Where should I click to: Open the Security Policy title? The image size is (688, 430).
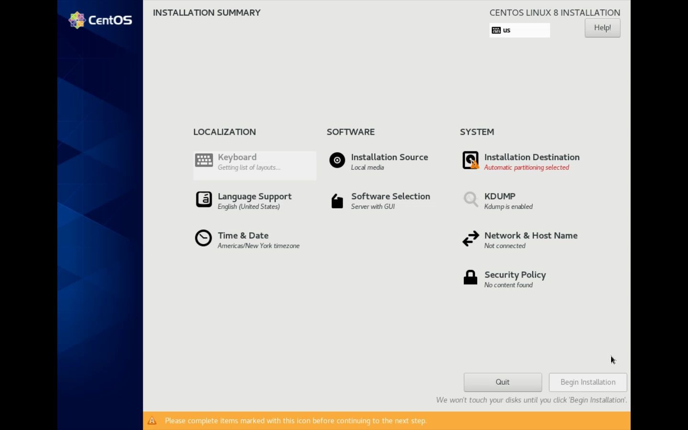515,275
